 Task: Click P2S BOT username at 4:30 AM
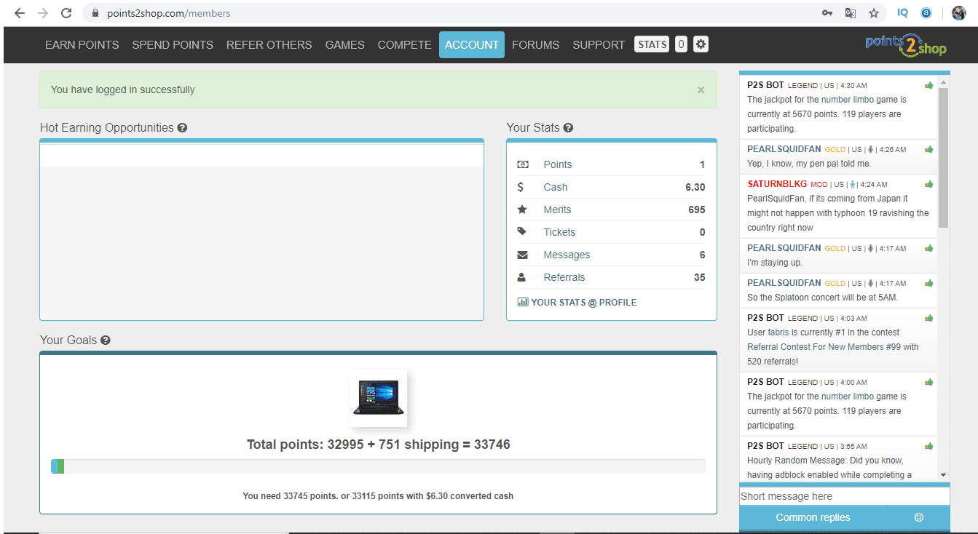765,85
